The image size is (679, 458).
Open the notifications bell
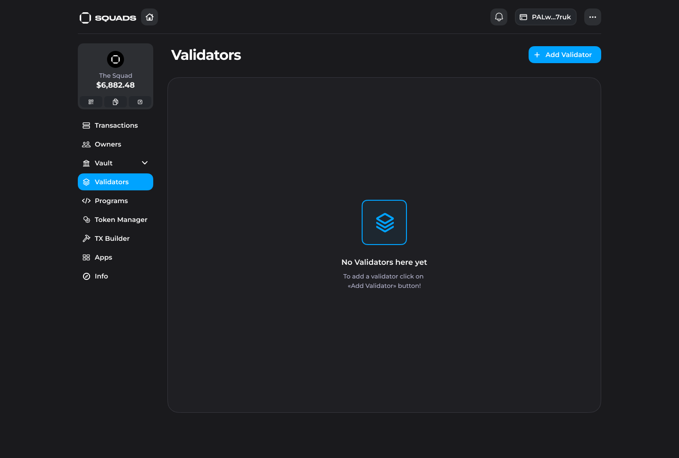point(499,17)
